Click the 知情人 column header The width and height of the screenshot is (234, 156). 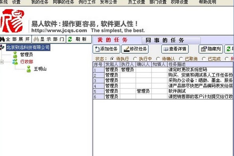(x=159, y=64)
